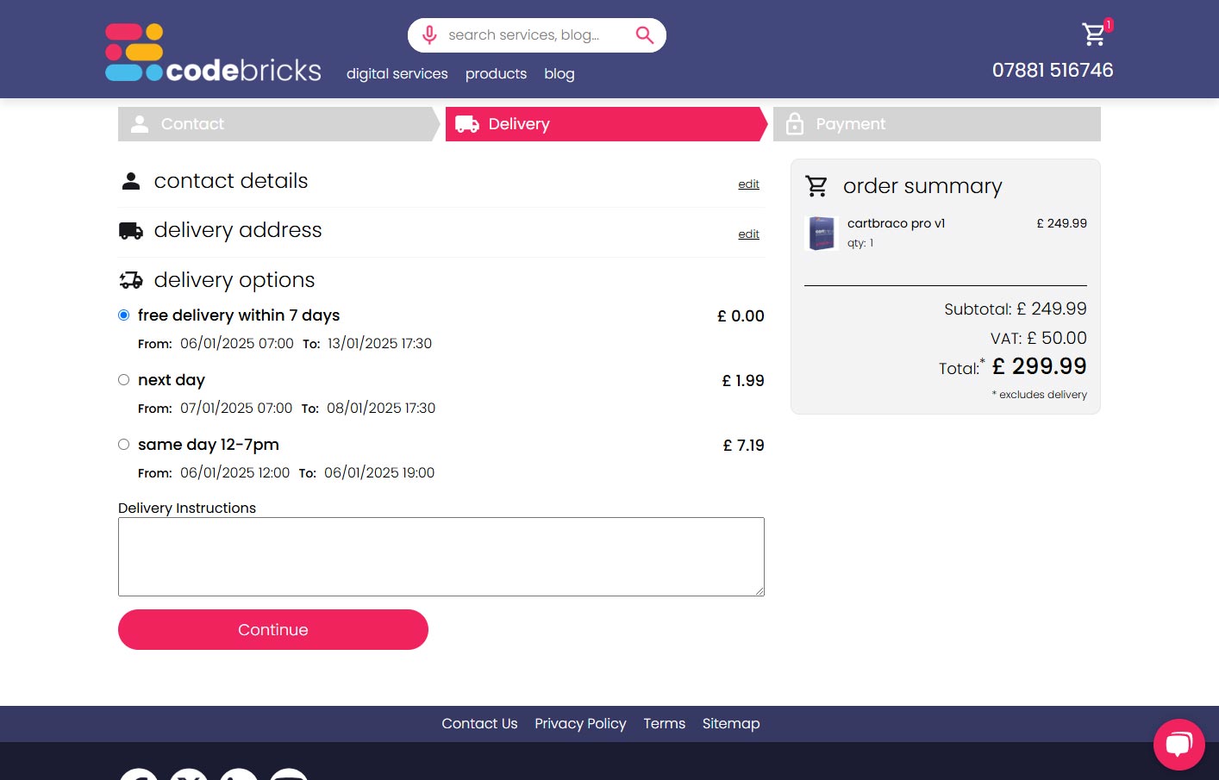Viewport: 1219px width, 780px height.
Task: Click the magnifying glass search icon
Action: click(644, 35)
